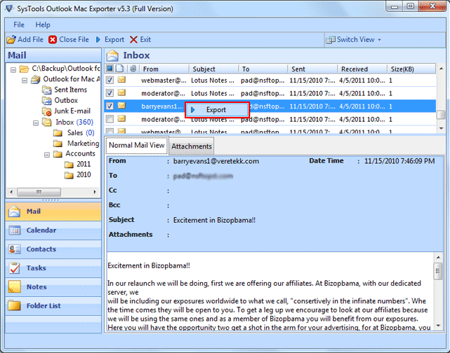This screenshot has width=450, height=353.
Task: Sort by the From column header
Action: tap(164, 69)
